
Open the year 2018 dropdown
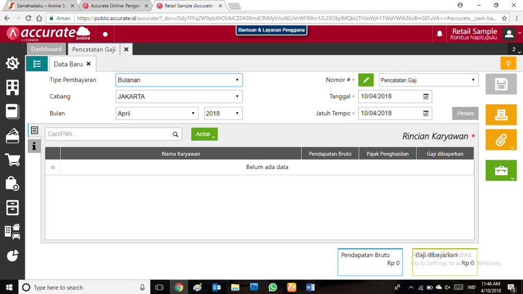(x=223, y=113)
